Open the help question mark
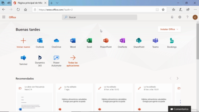Screen dimensions: 199x112 [187, 17]
